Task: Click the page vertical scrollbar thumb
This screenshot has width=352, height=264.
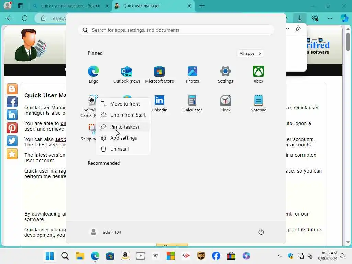Action: tap(348, 42)
